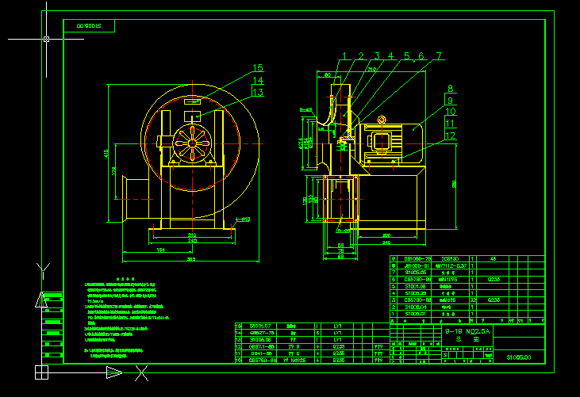
Task: Select the 8-ø8 hole callout near the inlet
Action: tap(306, 109)
